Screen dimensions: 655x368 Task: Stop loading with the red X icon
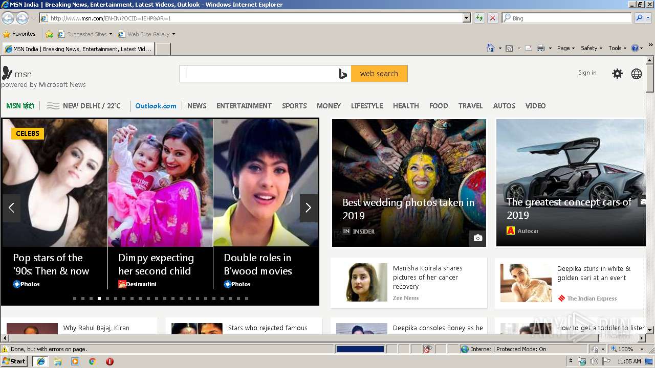(492, 18)
